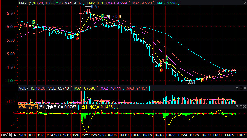Click the green S sell marker near 9/28
This screenshot has width=247, height=138.
pyautogui.click(x=102, y=16)
